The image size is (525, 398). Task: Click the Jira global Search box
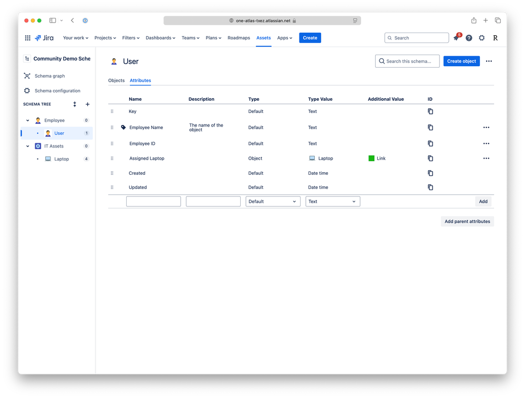coord(417,38)
